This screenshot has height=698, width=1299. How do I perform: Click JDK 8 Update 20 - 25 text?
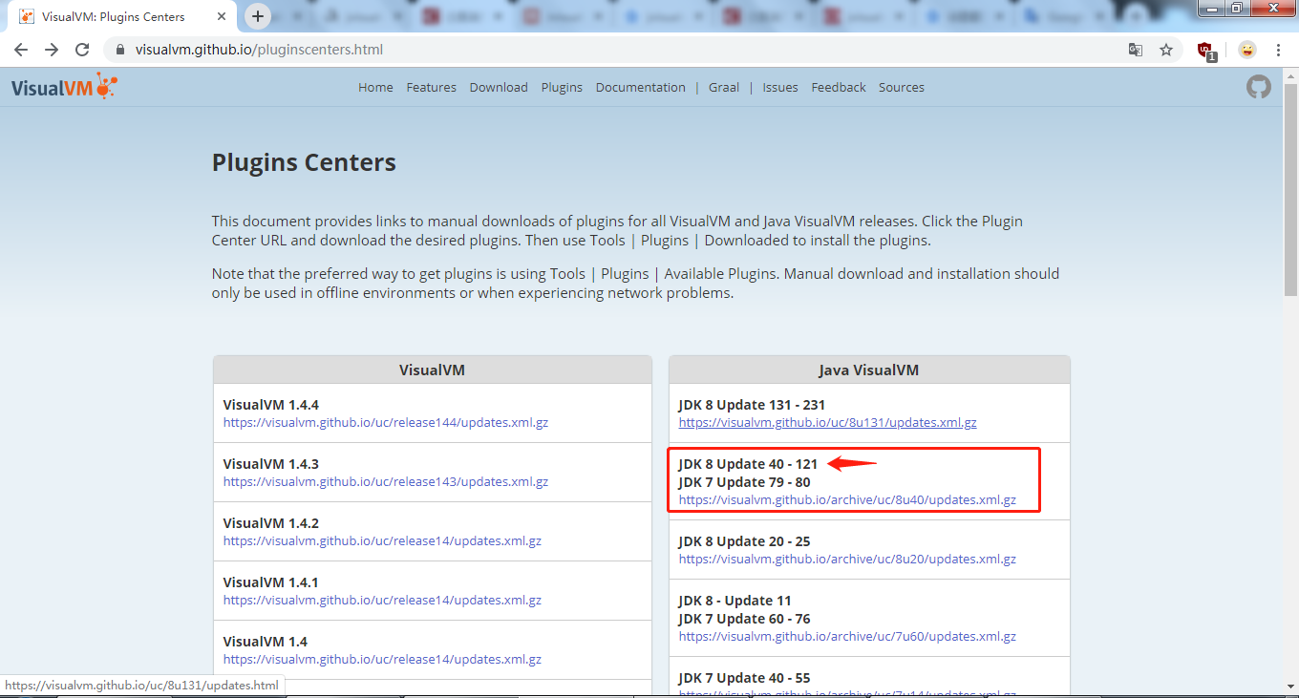coord(744,541)
